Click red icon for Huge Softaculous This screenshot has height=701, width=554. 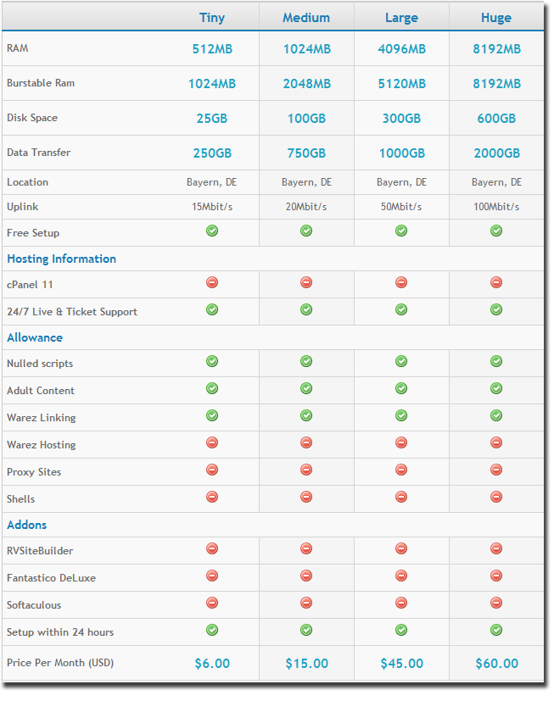coord(496,604)
